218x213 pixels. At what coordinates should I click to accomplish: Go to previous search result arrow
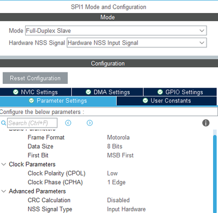click(68, 123)
